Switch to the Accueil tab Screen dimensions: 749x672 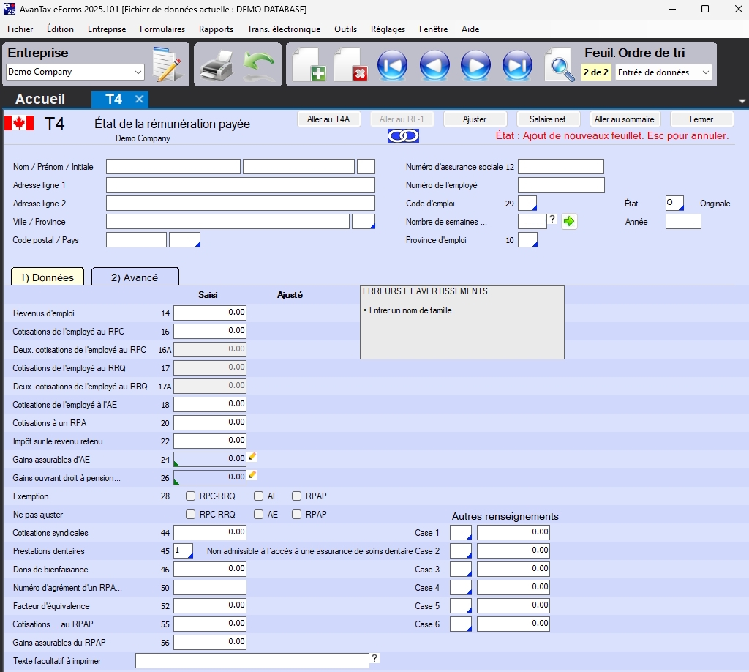click(x=40, y=99)
